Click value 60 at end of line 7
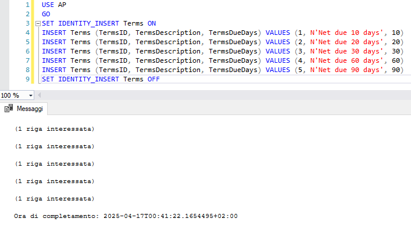Image resolution: width=411 pixels, height=229 pixels. tap(396, 60)
